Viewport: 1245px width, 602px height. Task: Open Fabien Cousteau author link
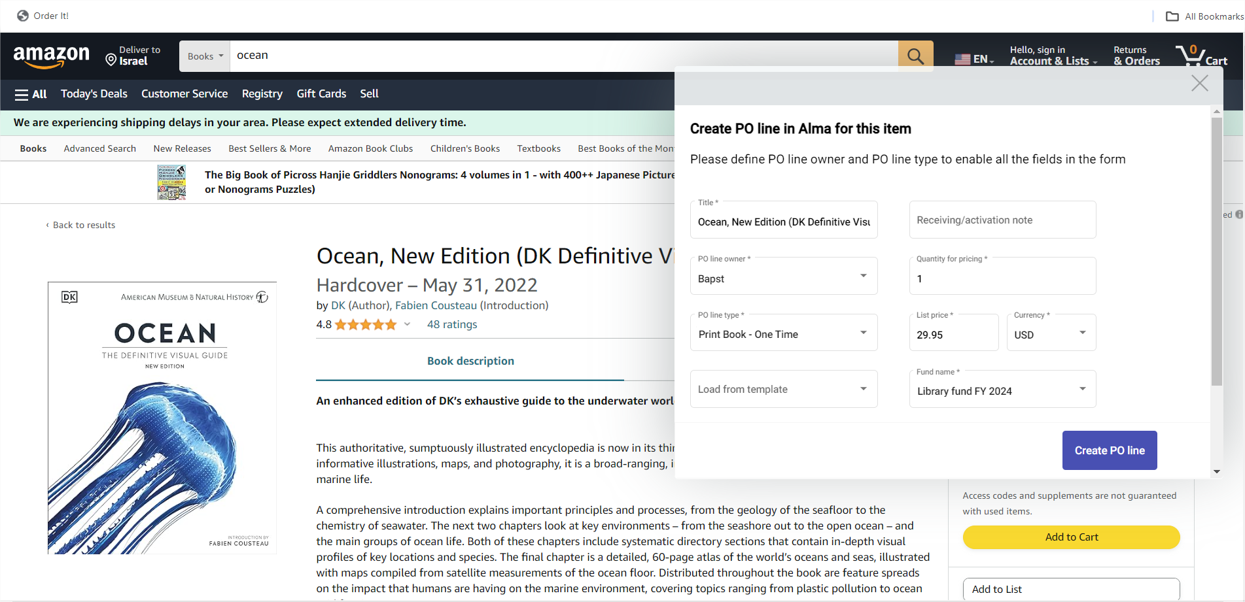click(436, 306)
